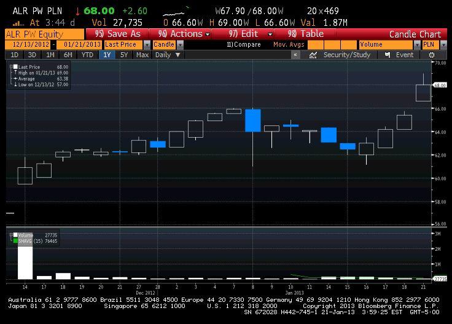Collapse toolbar with double-chevron icon
The width and height of the screenshot is (452, 324).
point(295,55)
